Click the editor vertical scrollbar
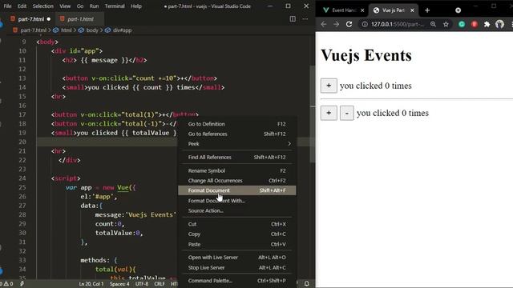Screen dimensions: 513x288 [313, 114]
